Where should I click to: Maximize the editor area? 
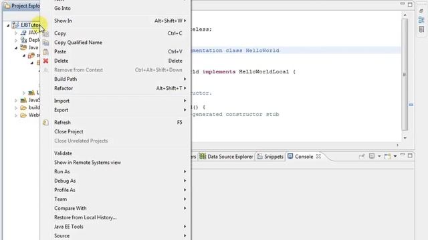coord(410,5)
